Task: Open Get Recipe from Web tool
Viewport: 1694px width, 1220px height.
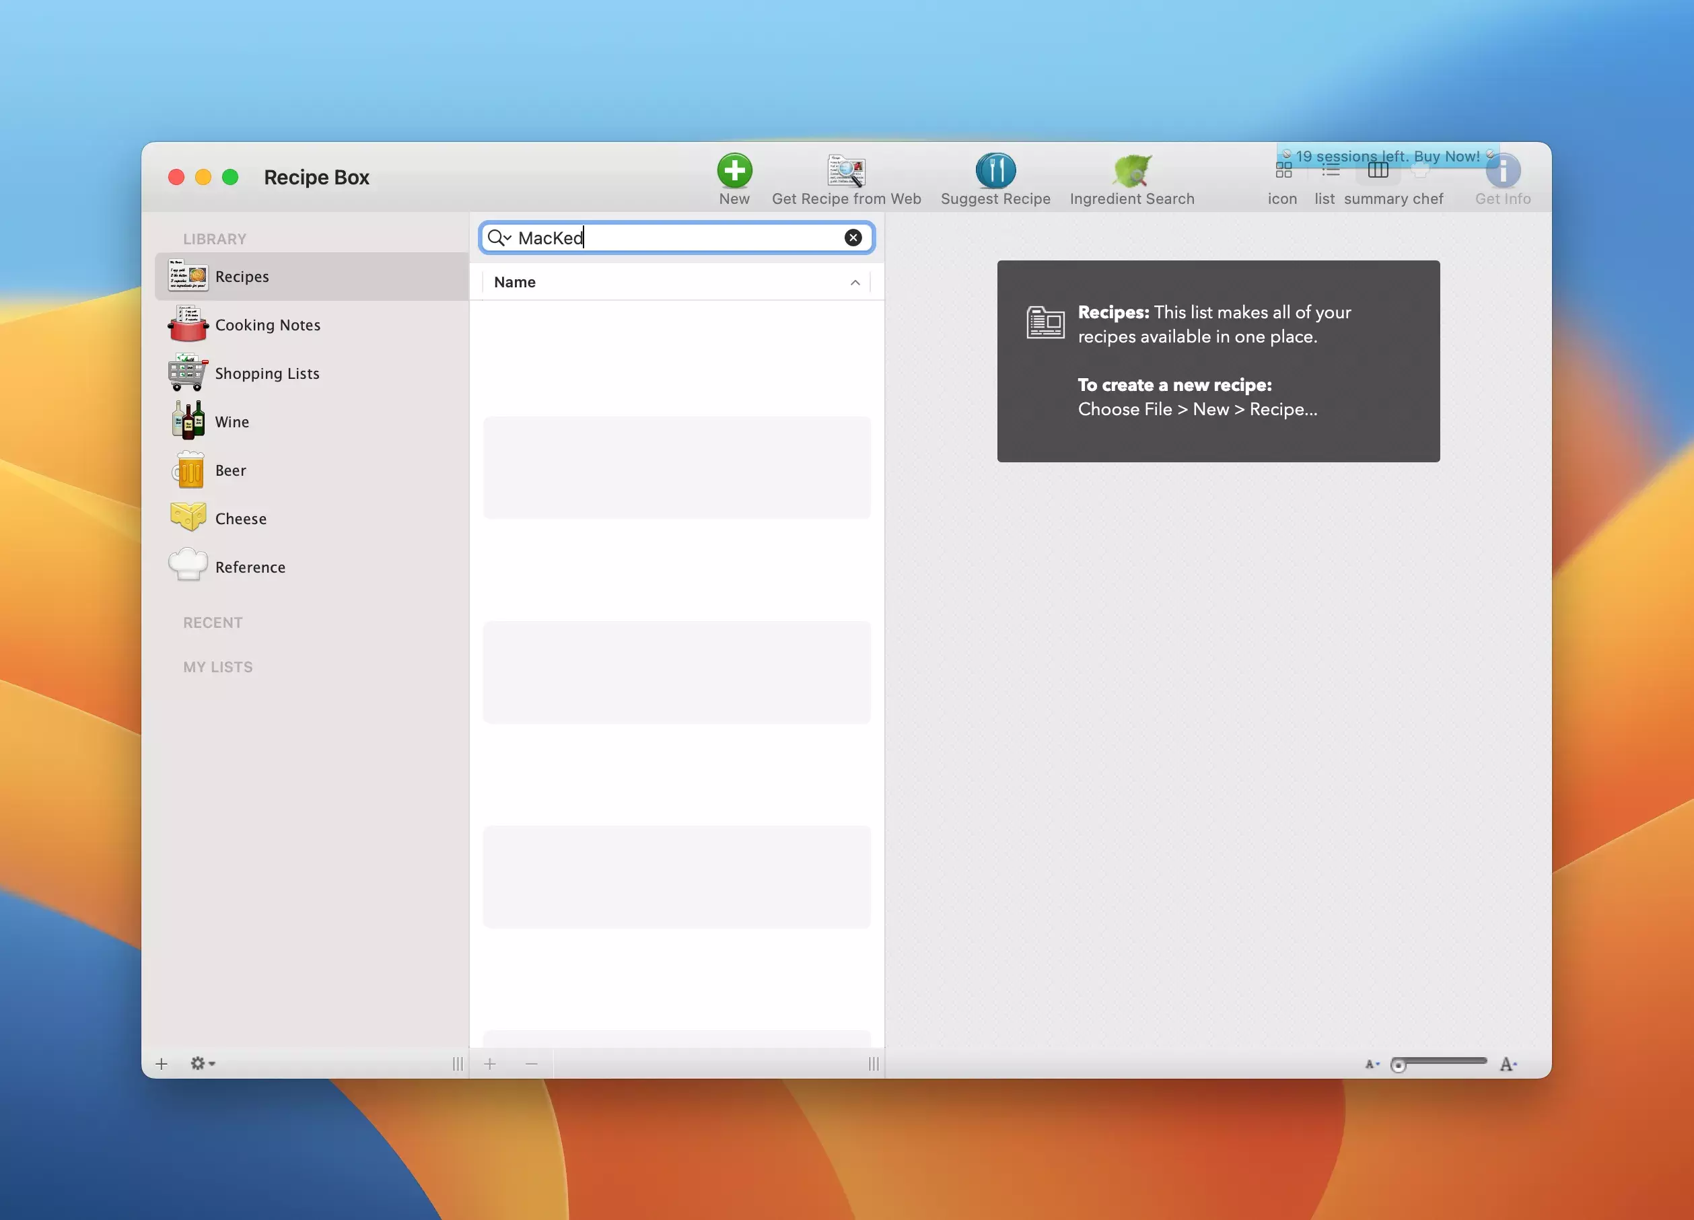Action: (845, 171)
